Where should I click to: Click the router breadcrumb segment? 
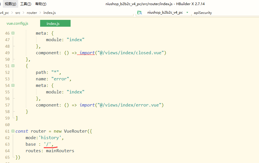tap(32, 12)
